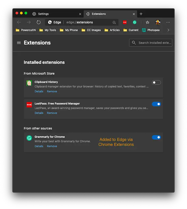This screenshot has width=187, height=209.
Task: Remove the Grammarly for Chrome extension
Action: tap(52, 146)
